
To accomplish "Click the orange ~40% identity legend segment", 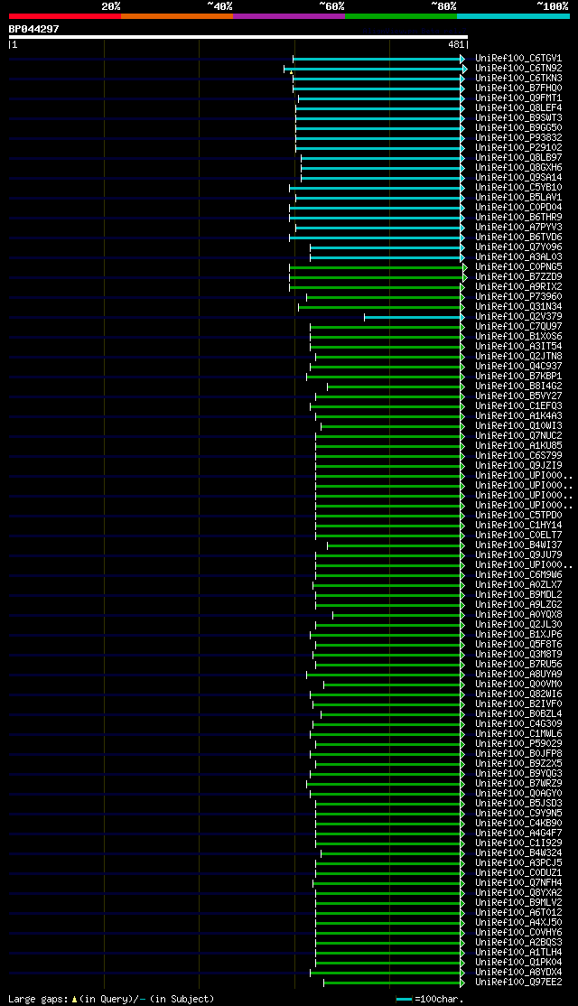I will pyautogui.click(x=176, y=16).
